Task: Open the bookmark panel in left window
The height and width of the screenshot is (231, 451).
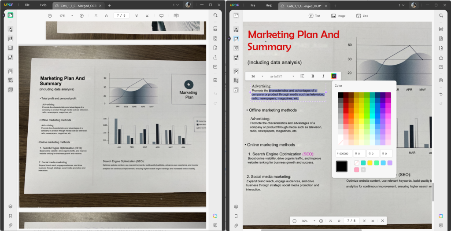Action: click(x=10, y=216)
